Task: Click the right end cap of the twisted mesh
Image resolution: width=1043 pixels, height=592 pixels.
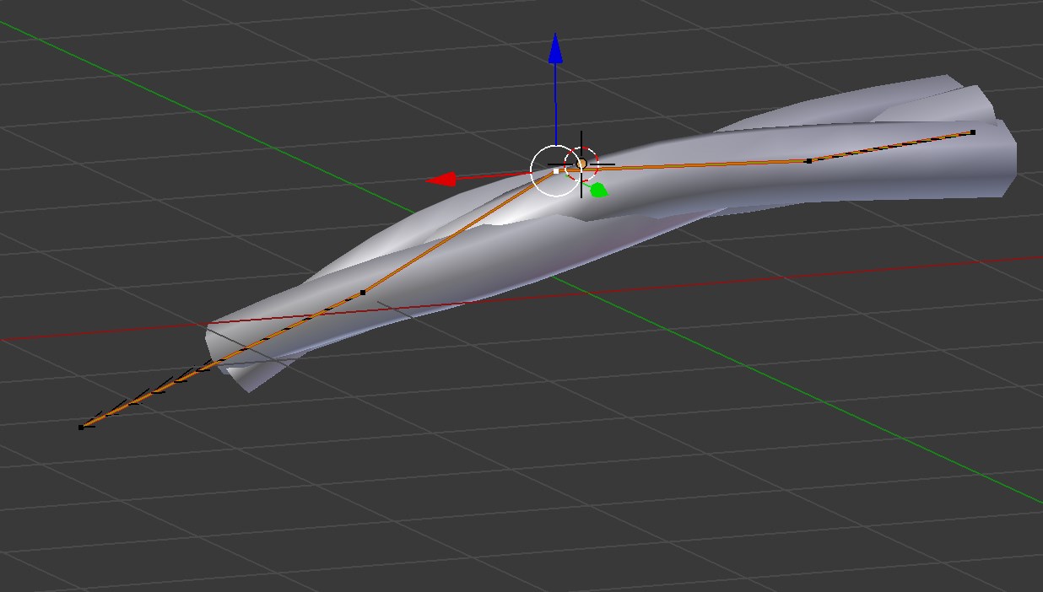Action: (x=1007, y=160)
